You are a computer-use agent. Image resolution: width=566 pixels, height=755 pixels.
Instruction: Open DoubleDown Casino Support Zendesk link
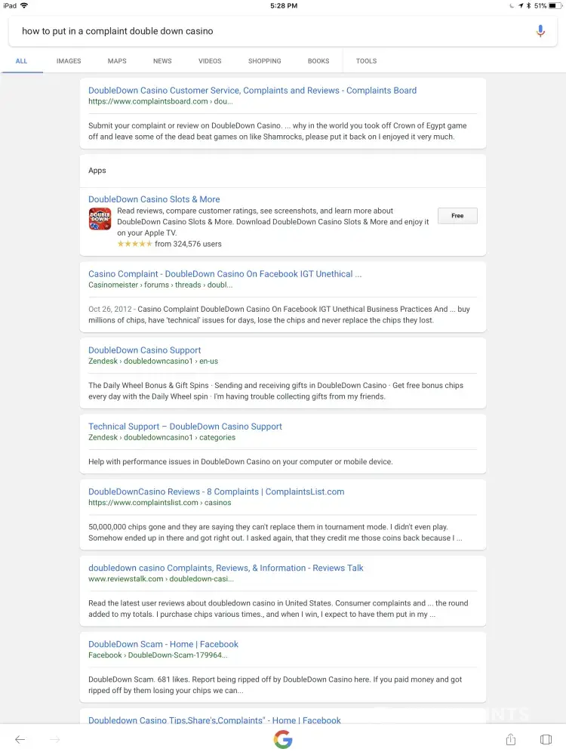pos(145,350)
